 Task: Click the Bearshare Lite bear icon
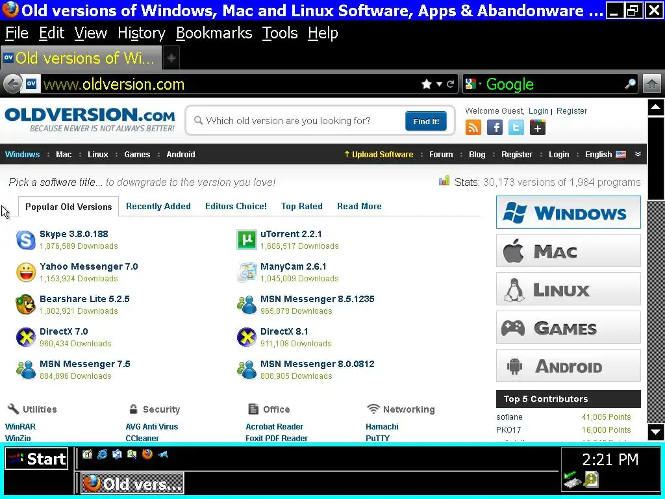pyautogui.click(x=25, y=305)
